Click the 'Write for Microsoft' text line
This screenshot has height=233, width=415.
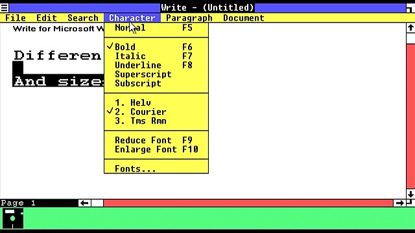pos(58,28)
